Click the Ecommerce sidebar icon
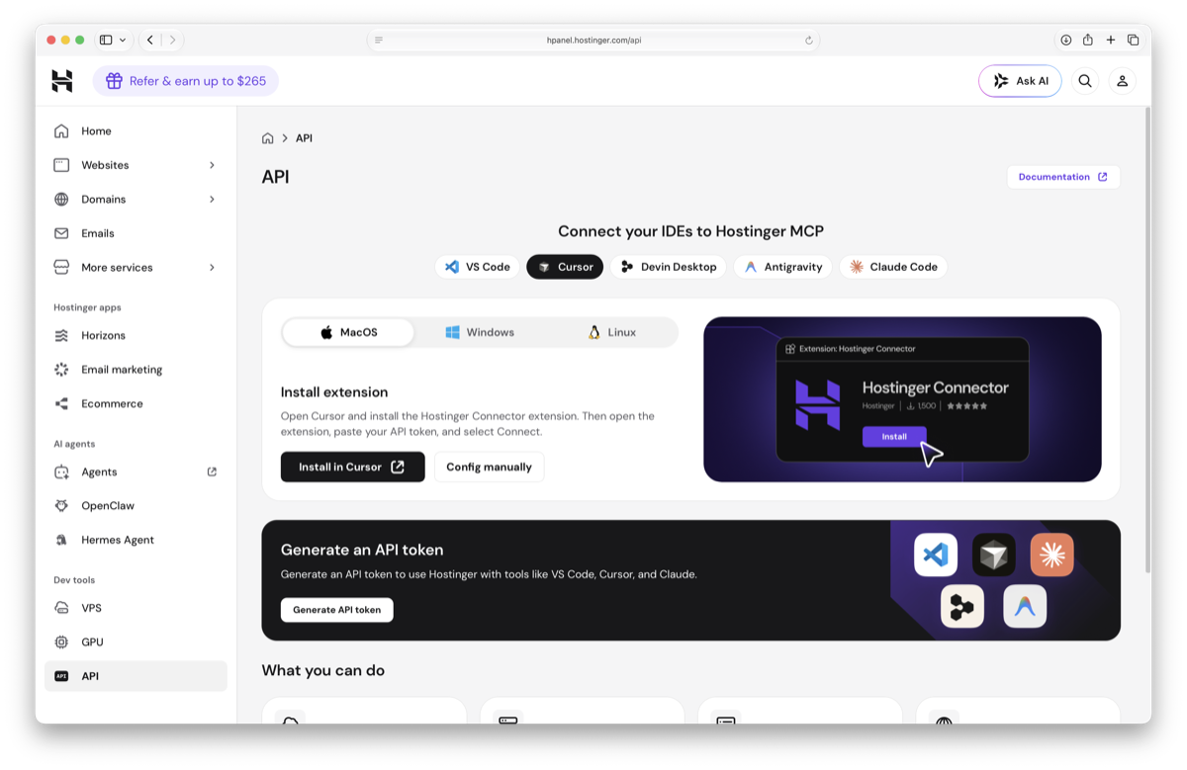Screen dimensions: 1187x770 (x=61, y=403)
